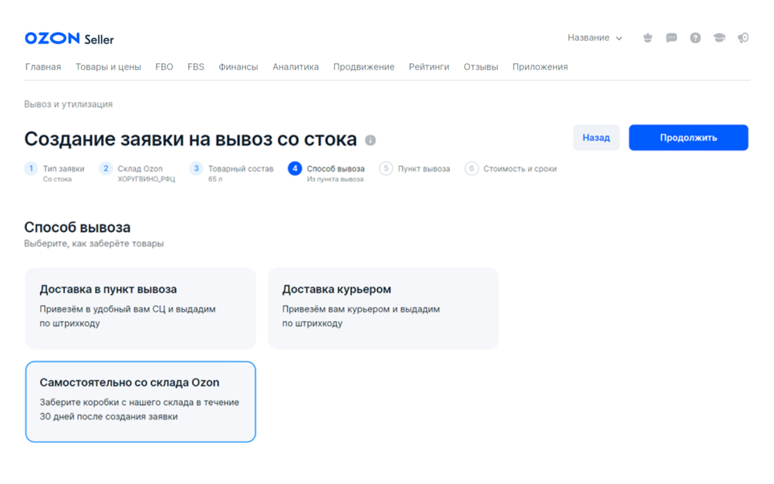Open the announcements megaphone icon
Screen dimensions: 774x484
pos(743,38)
